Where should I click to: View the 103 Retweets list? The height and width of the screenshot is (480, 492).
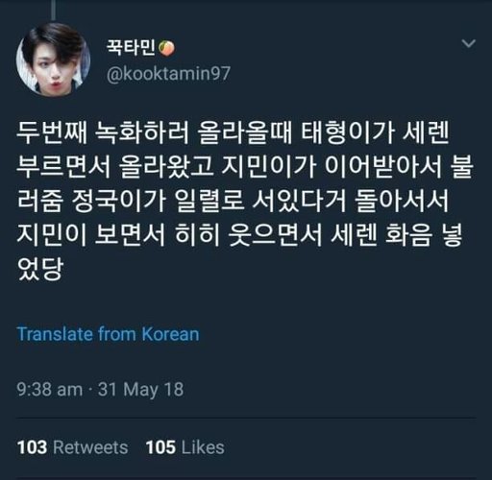(72, 447)
